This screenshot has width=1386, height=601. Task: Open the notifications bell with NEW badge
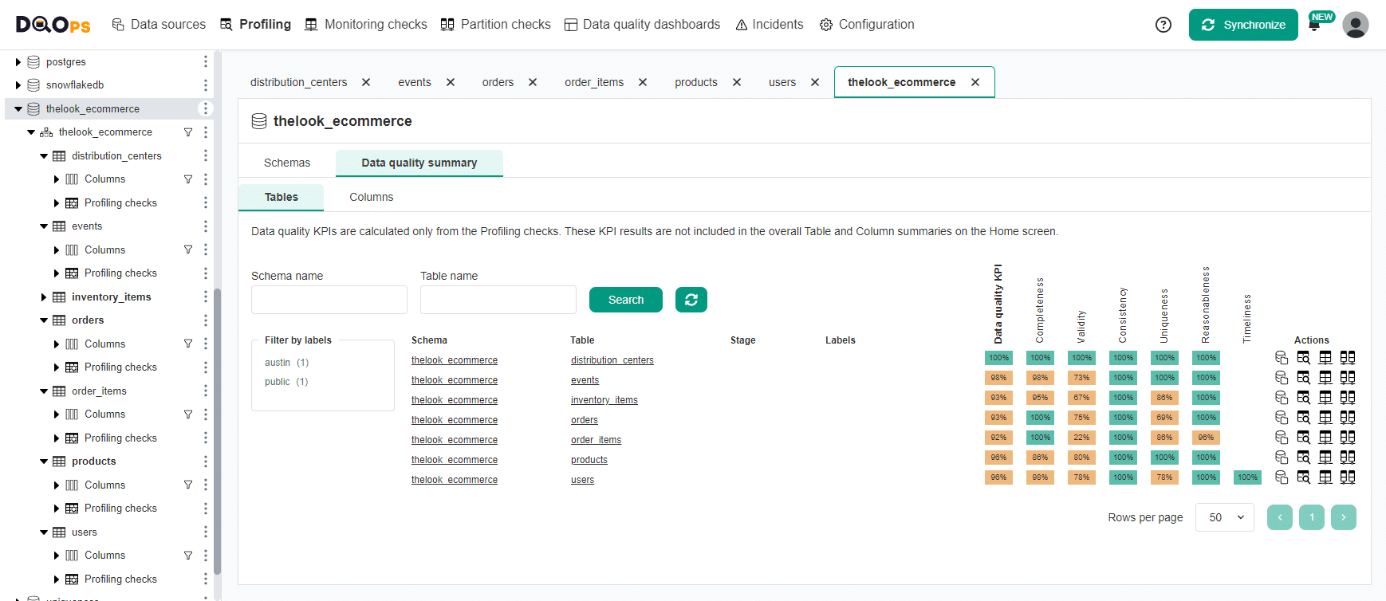coord(1314,25)
